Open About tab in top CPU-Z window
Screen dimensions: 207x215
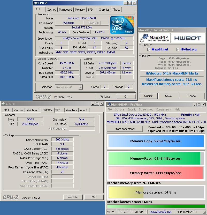click(x=116, y=10)
